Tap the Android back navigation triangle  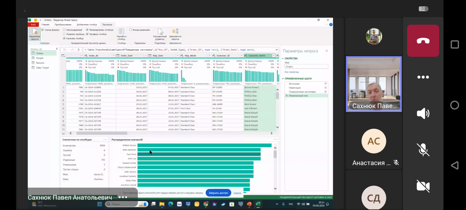click(454, 166)
